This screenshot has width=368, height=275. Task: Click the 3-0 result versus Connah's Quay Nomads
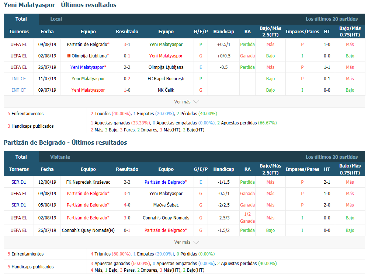click(127, 218)
